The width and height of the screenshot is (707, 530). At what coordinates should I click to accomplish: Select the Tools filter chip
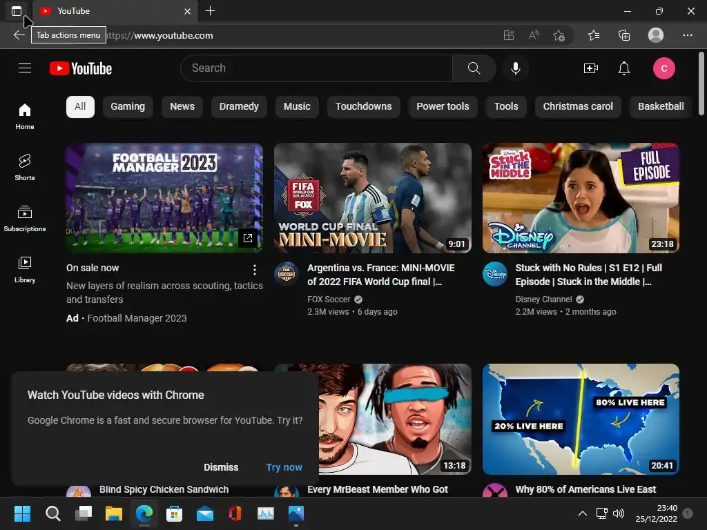click(x=506, y=106)
